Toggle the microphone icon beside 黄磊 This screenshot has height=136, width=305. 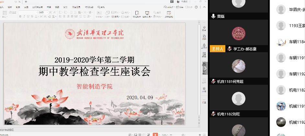[x=213, y=16]
